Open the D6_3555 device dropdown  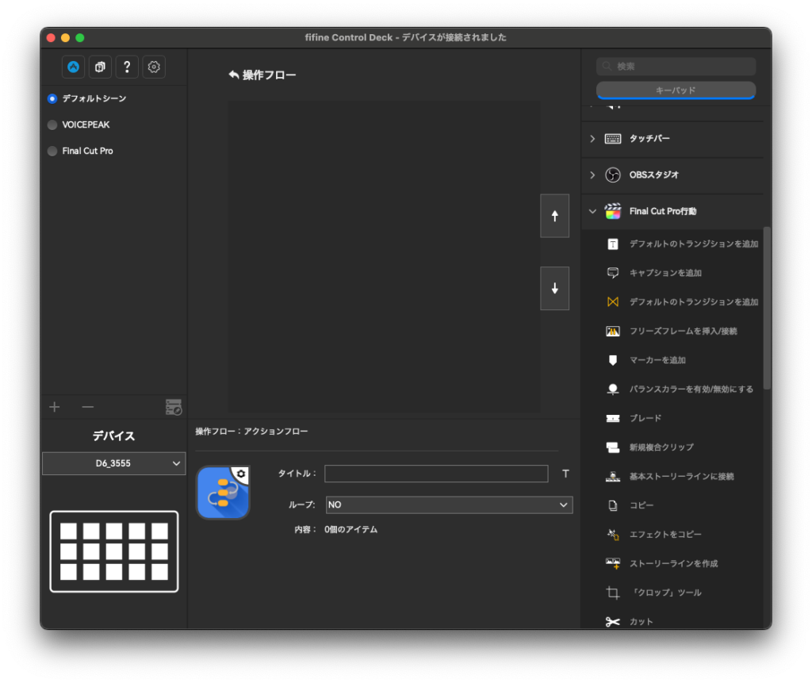pos(113,463)
